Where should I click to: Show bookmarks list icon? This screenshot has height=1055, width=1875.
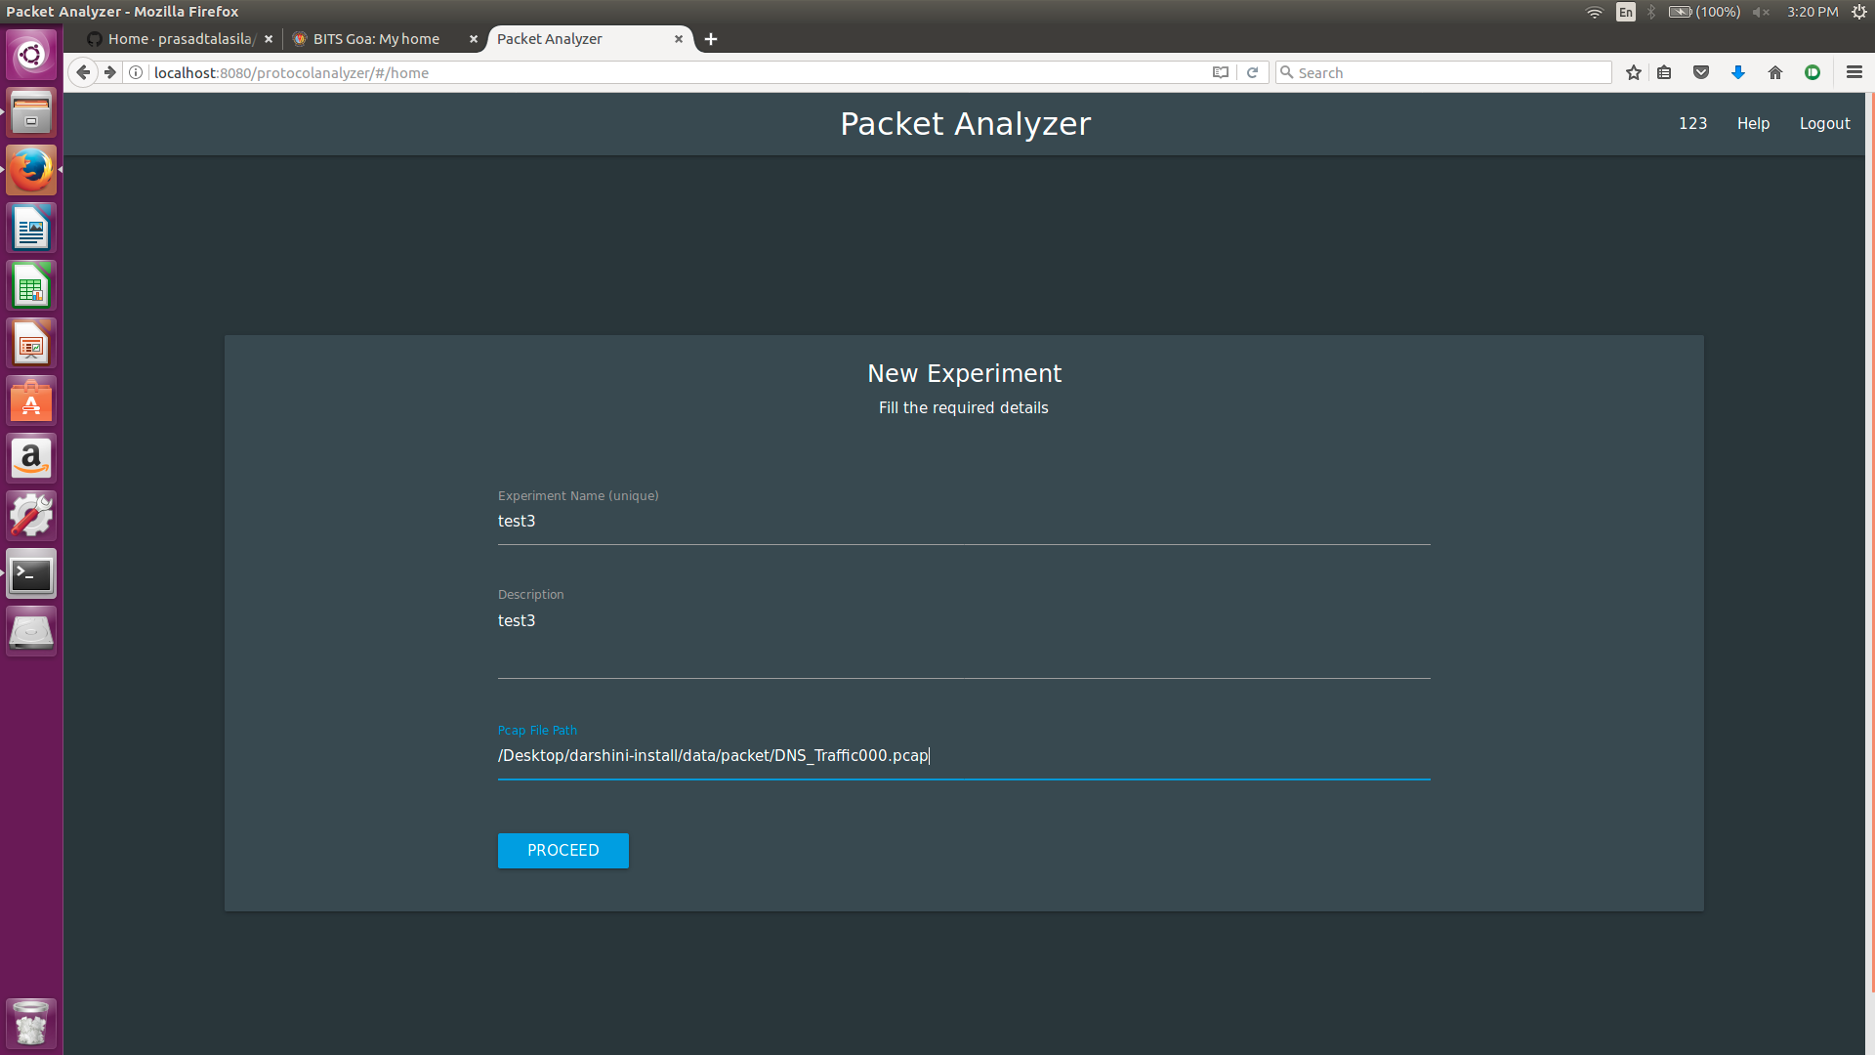1664,72
